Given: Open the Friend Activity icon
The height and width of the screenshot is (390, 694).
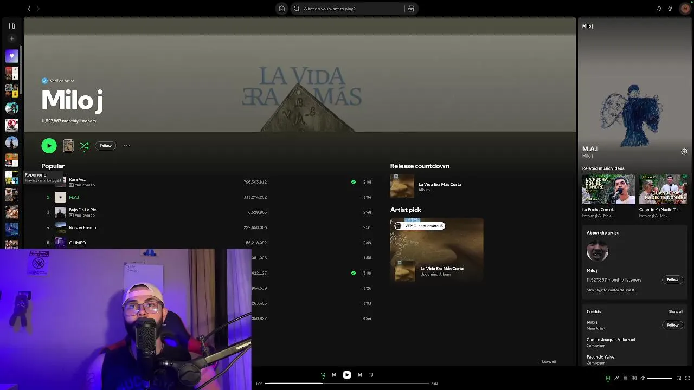Looking at the screenshot, I should point(670,9).
